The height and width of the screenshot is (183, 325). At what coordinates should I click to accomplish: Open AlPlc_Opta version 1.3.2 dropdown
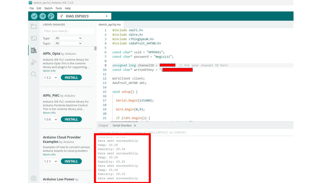point(50,77)
